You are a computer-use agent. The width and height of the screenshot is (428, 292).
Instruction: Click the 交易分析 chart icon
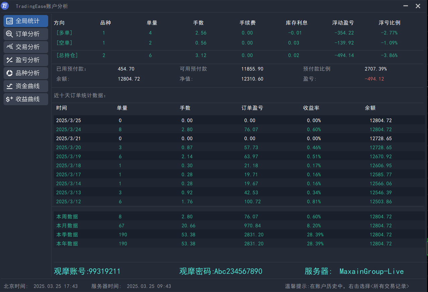click(9, 47)
